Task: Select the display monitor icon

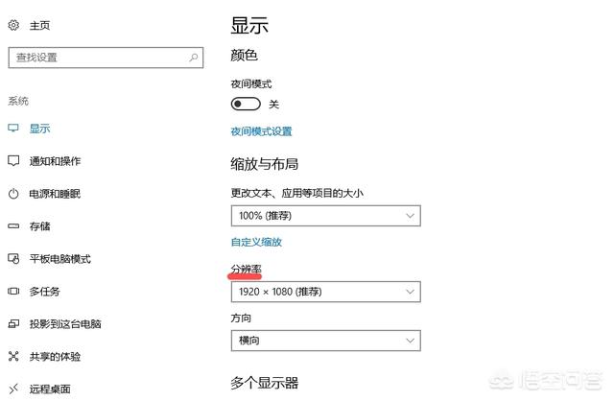Action: tap(13, 128)
